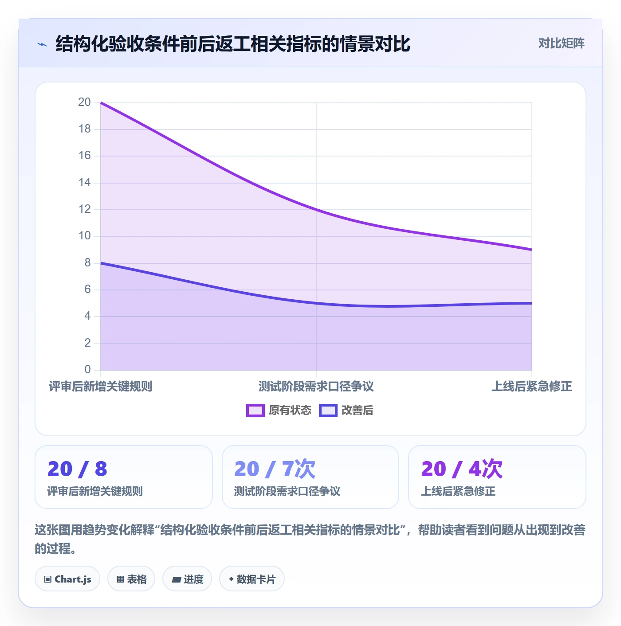This screenshot has height=626, width=621.
Task: Select the 20 / 4次 value card
Action: pyautogui.click(x=497, y=477)
